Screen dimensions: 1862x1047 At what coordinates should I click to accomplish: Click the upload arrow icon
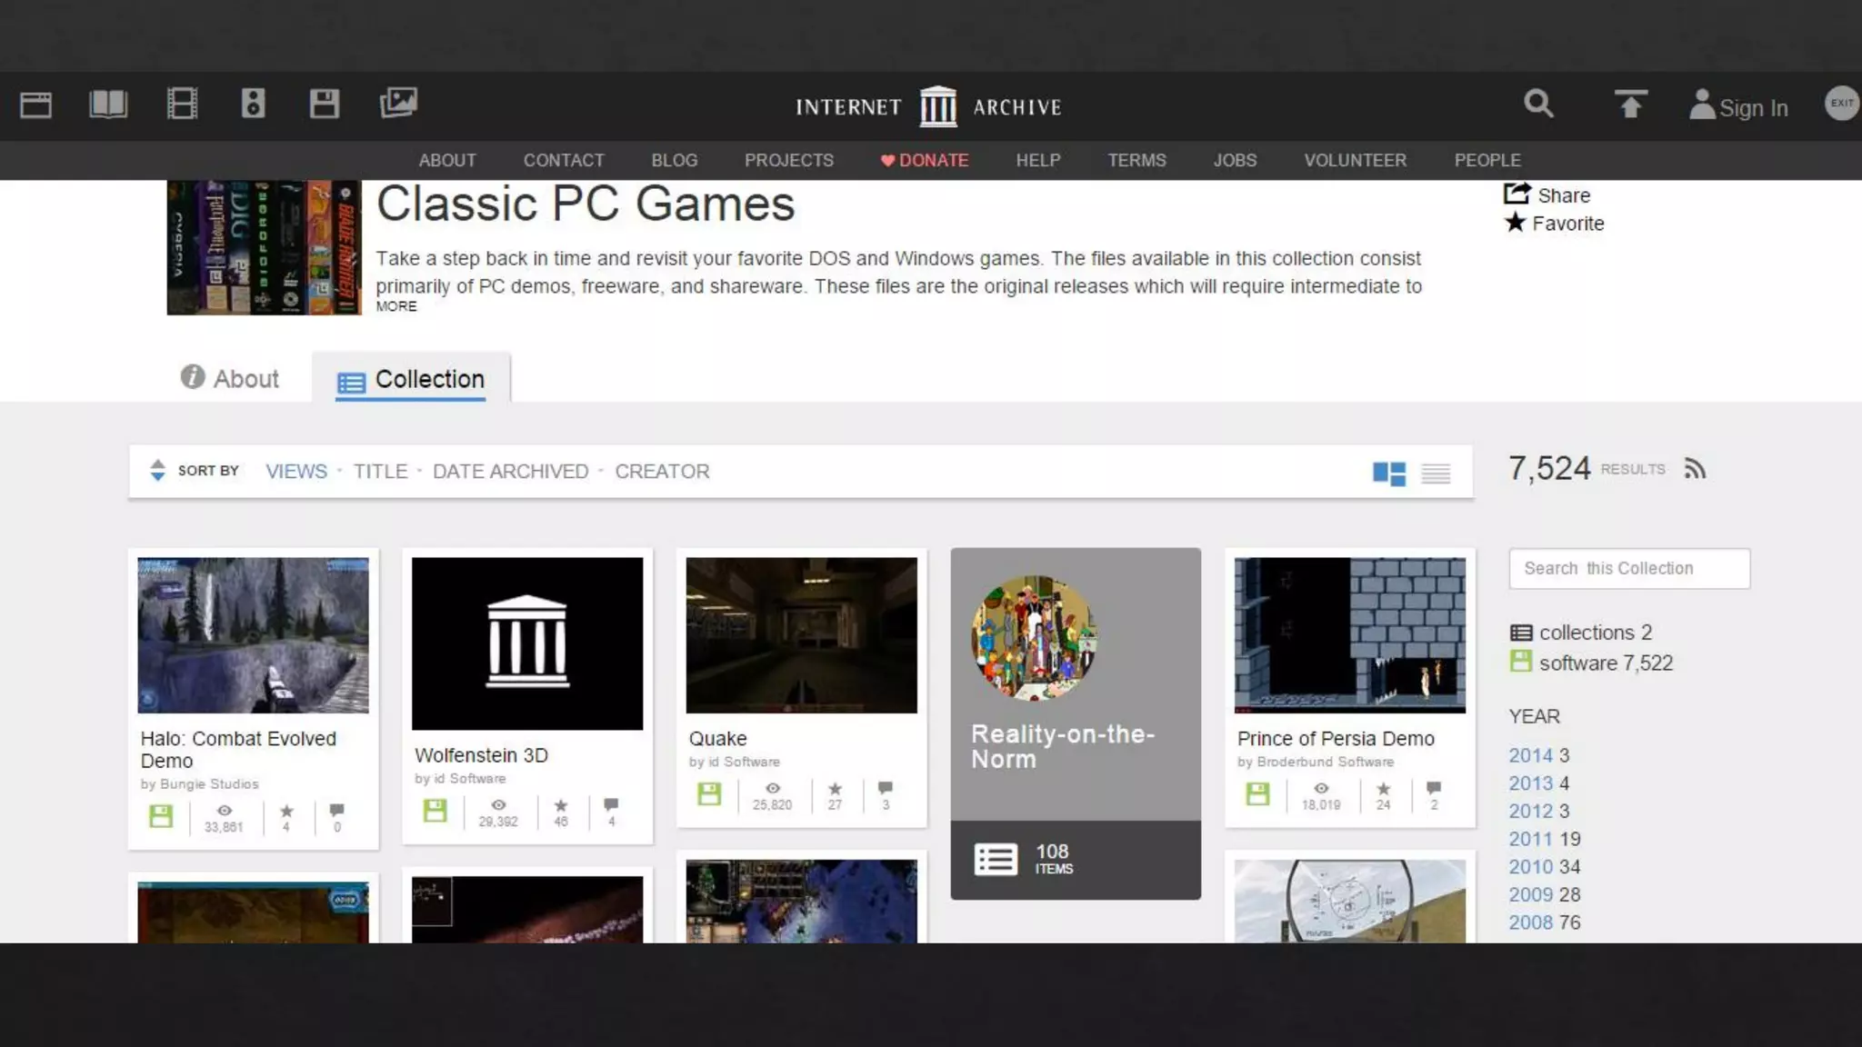pos(1630,105)
